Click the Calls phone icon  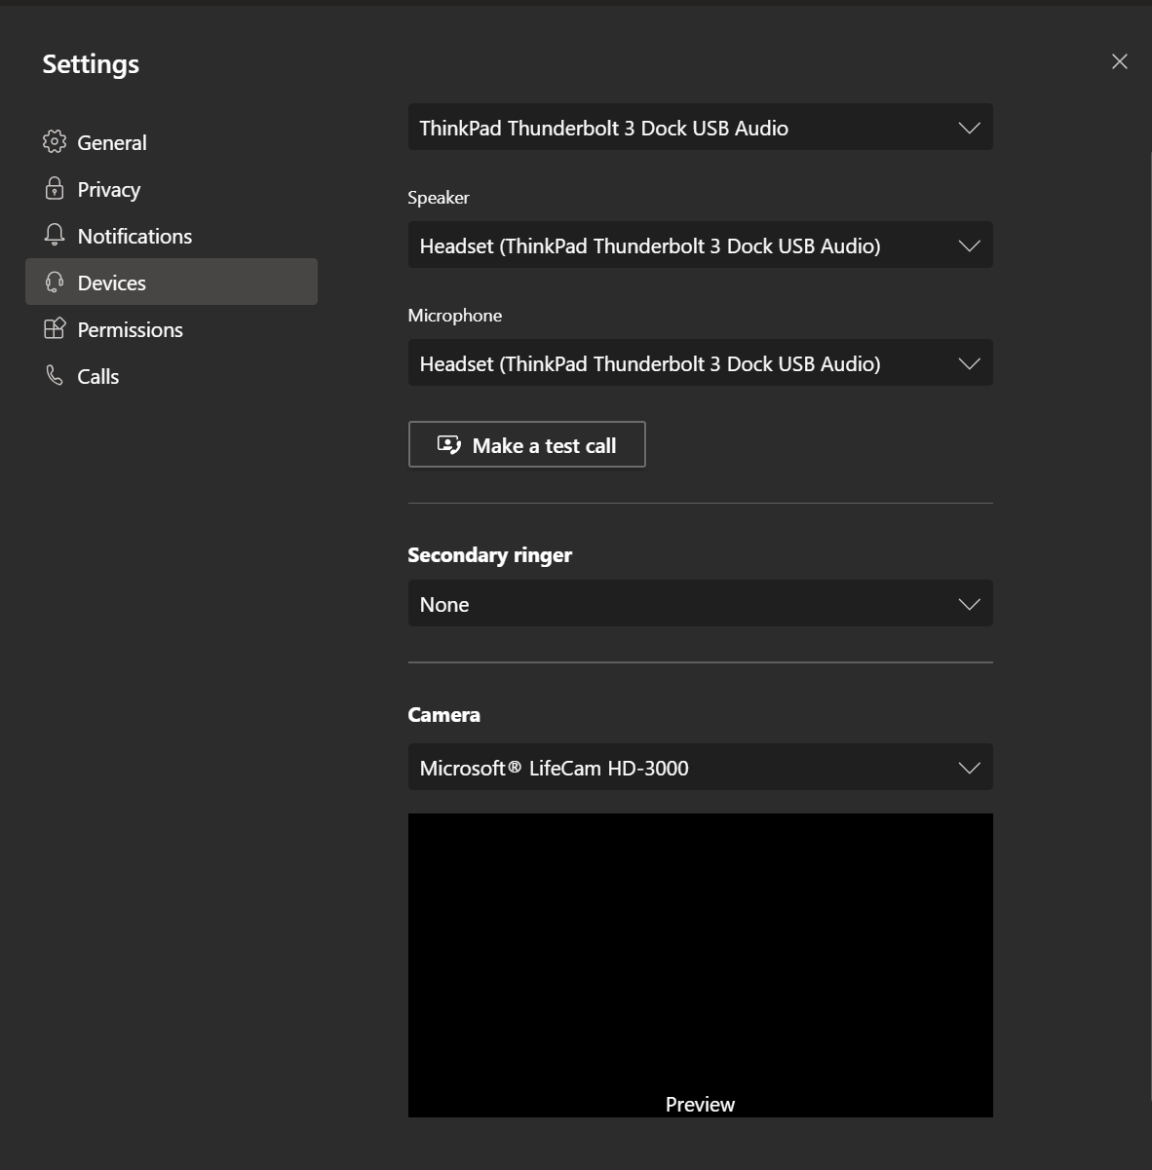tap(55, 375)
